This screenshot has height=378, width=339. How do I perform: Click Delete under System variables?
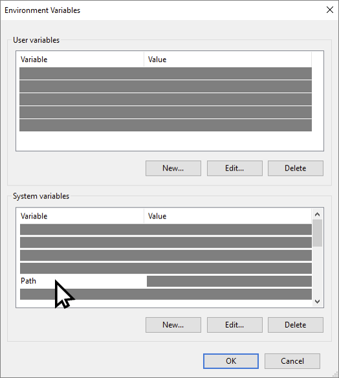pos(295,325)
